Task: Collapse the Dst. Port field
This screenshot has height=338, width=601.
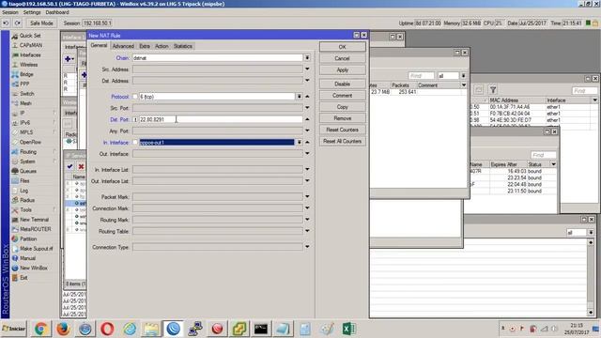Action: tap(307, 119)
